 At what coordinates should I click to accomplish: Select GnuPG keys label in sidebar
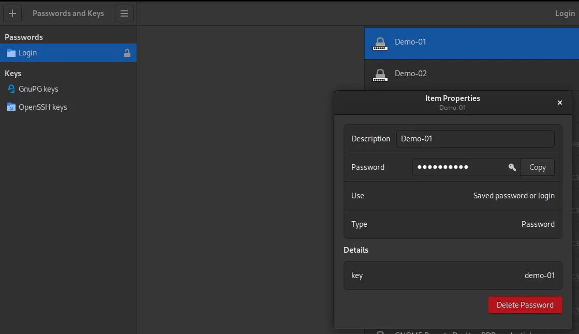coord(38,89)
